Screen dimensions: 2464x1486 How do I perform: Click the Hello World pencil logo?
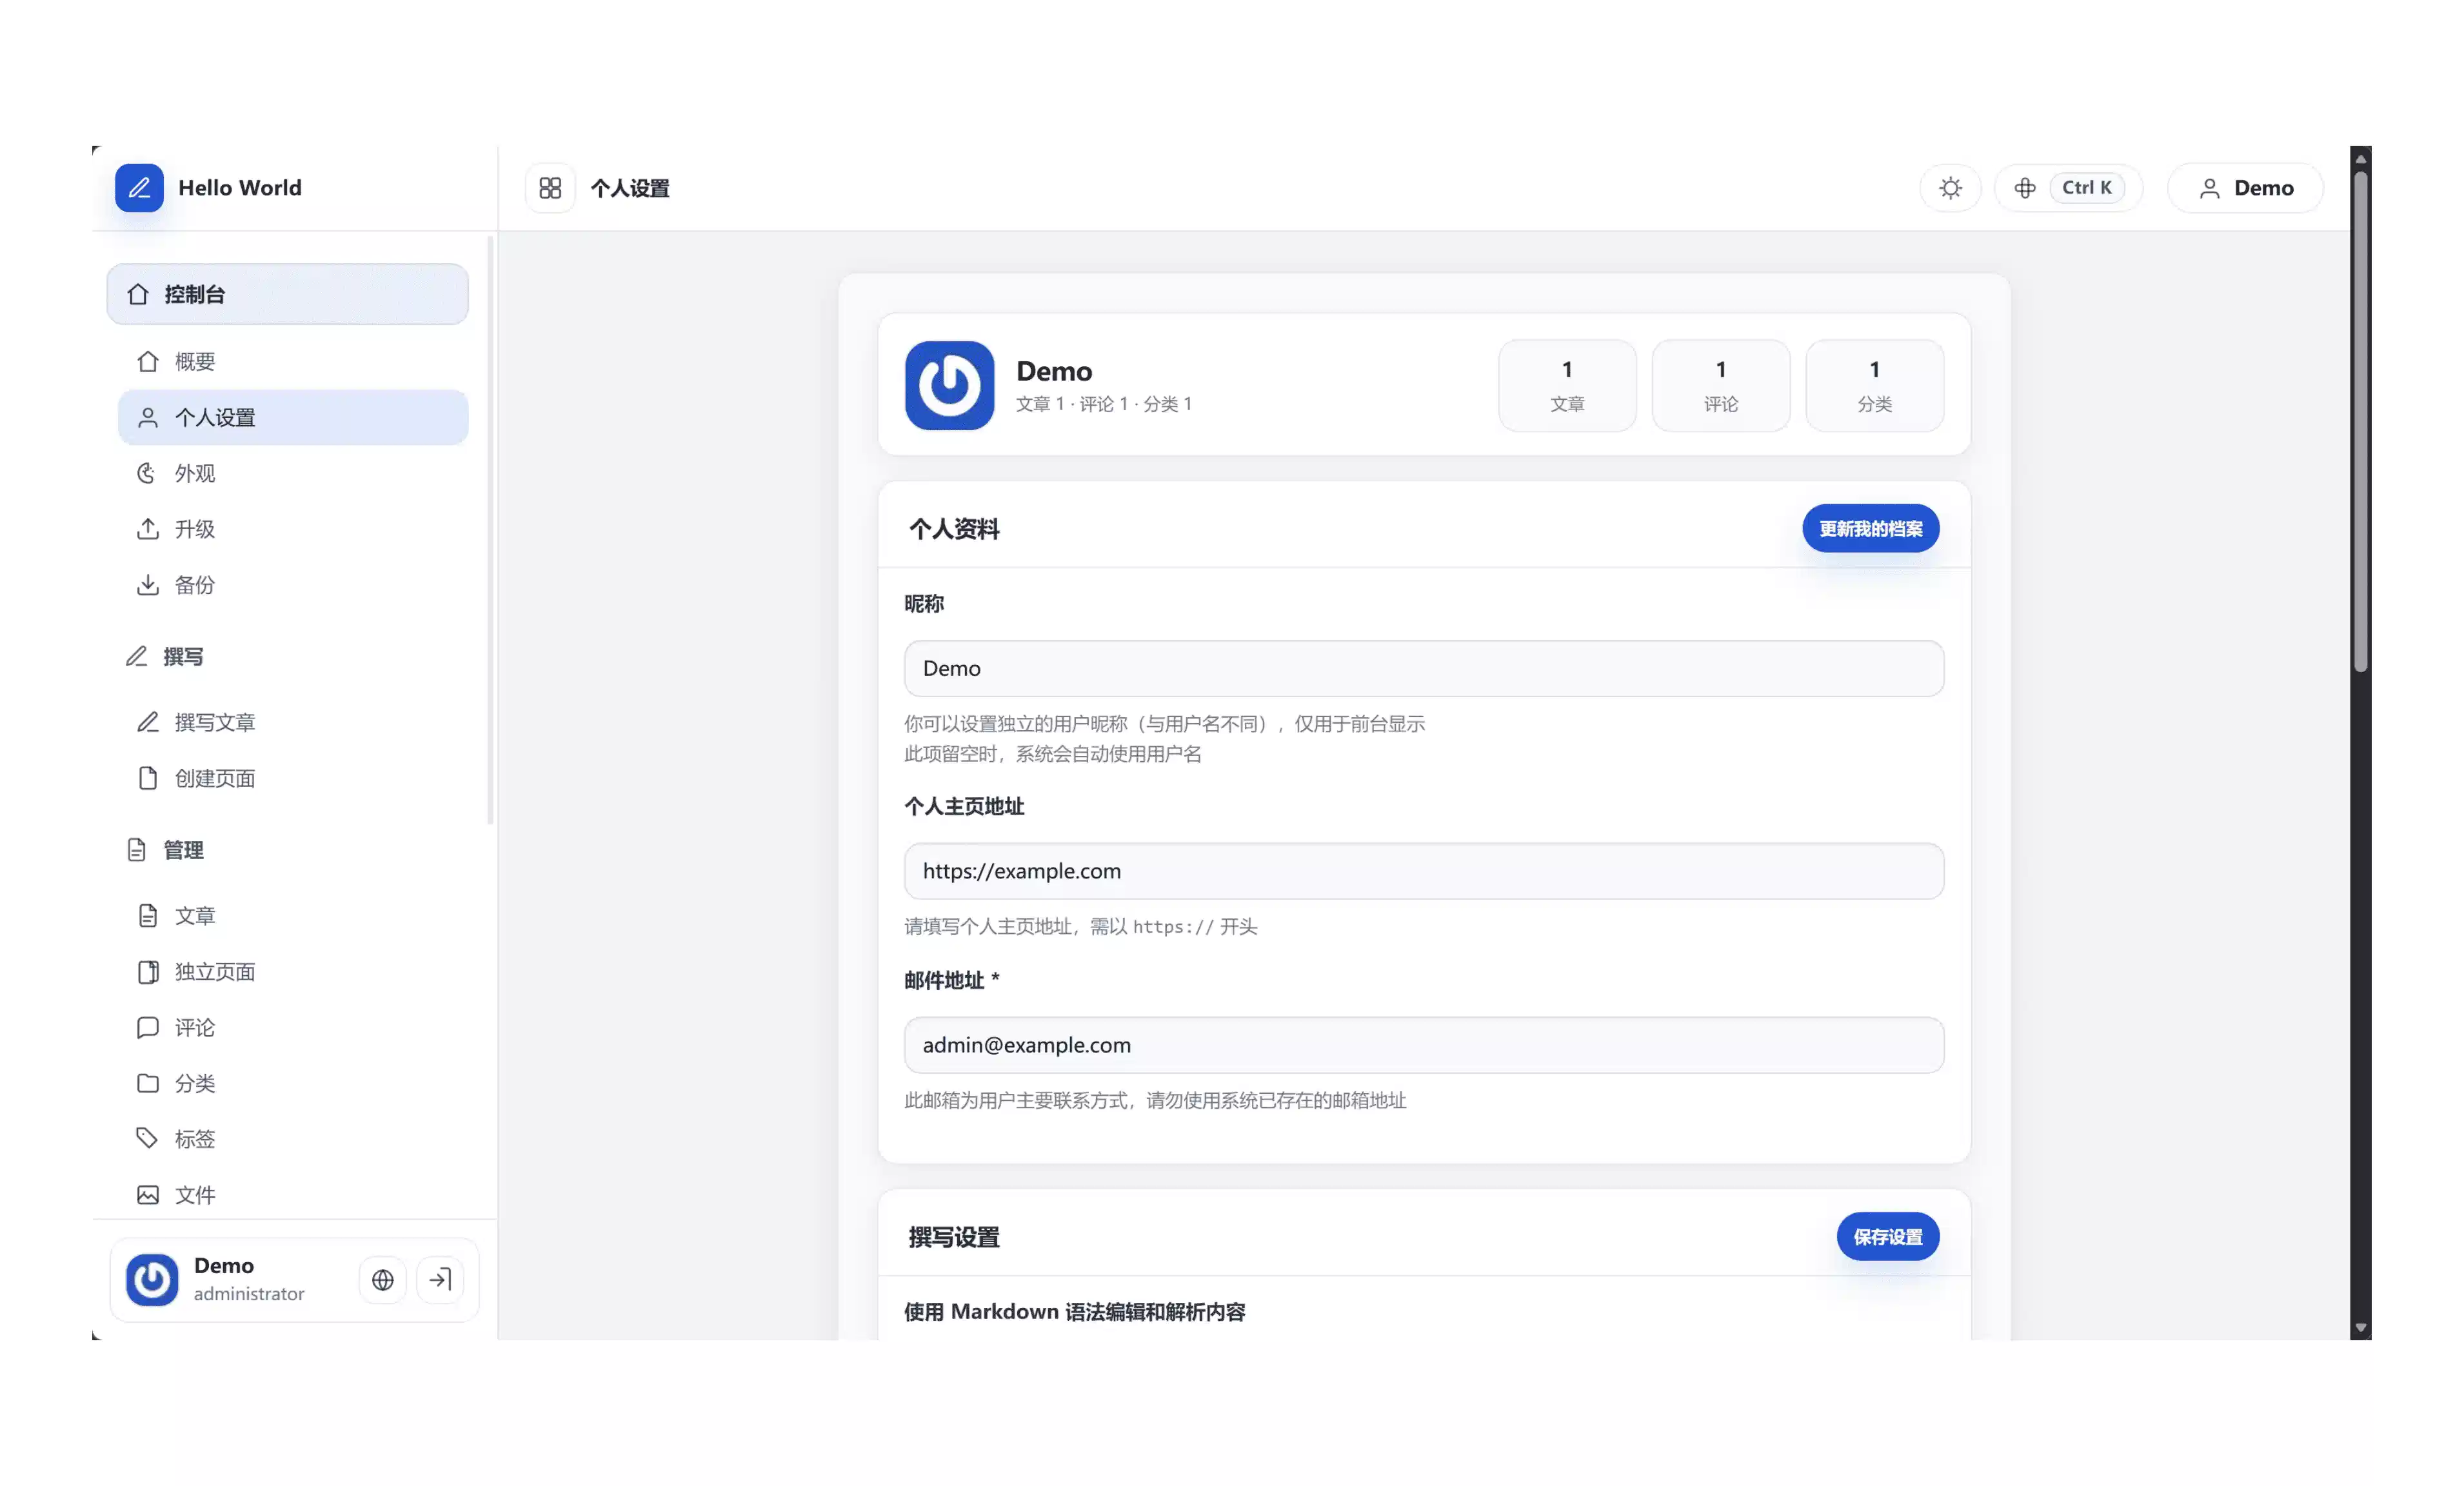[x=139, y=188]
